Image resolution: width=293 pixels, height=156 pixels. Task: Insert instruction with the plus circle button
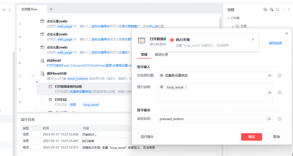pyautogui.click(x=37, y=82)
